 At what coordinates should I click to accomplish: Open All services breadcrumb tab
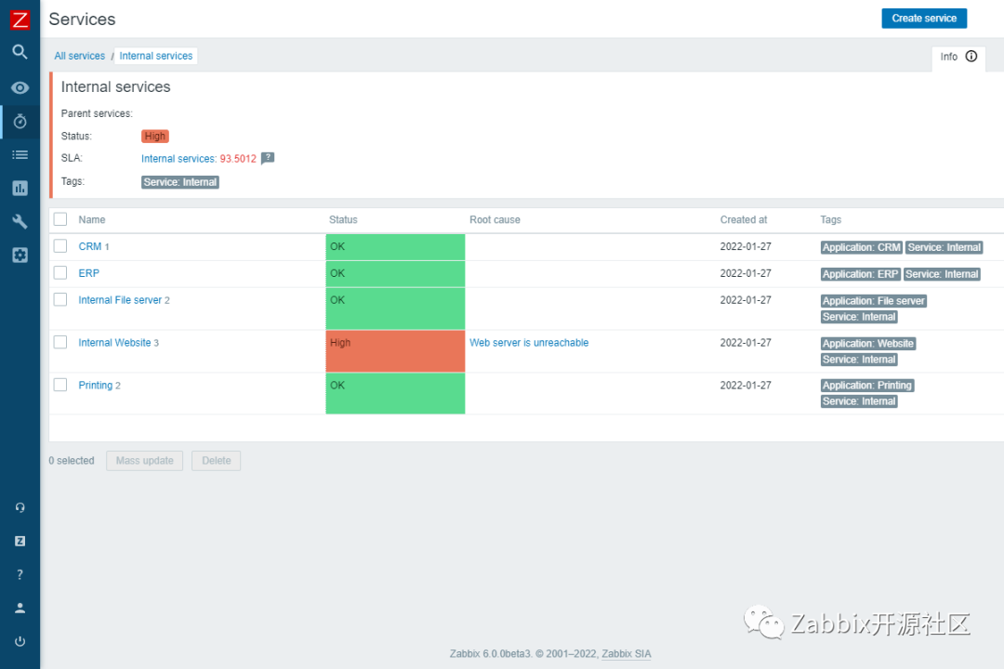point(79,56)
